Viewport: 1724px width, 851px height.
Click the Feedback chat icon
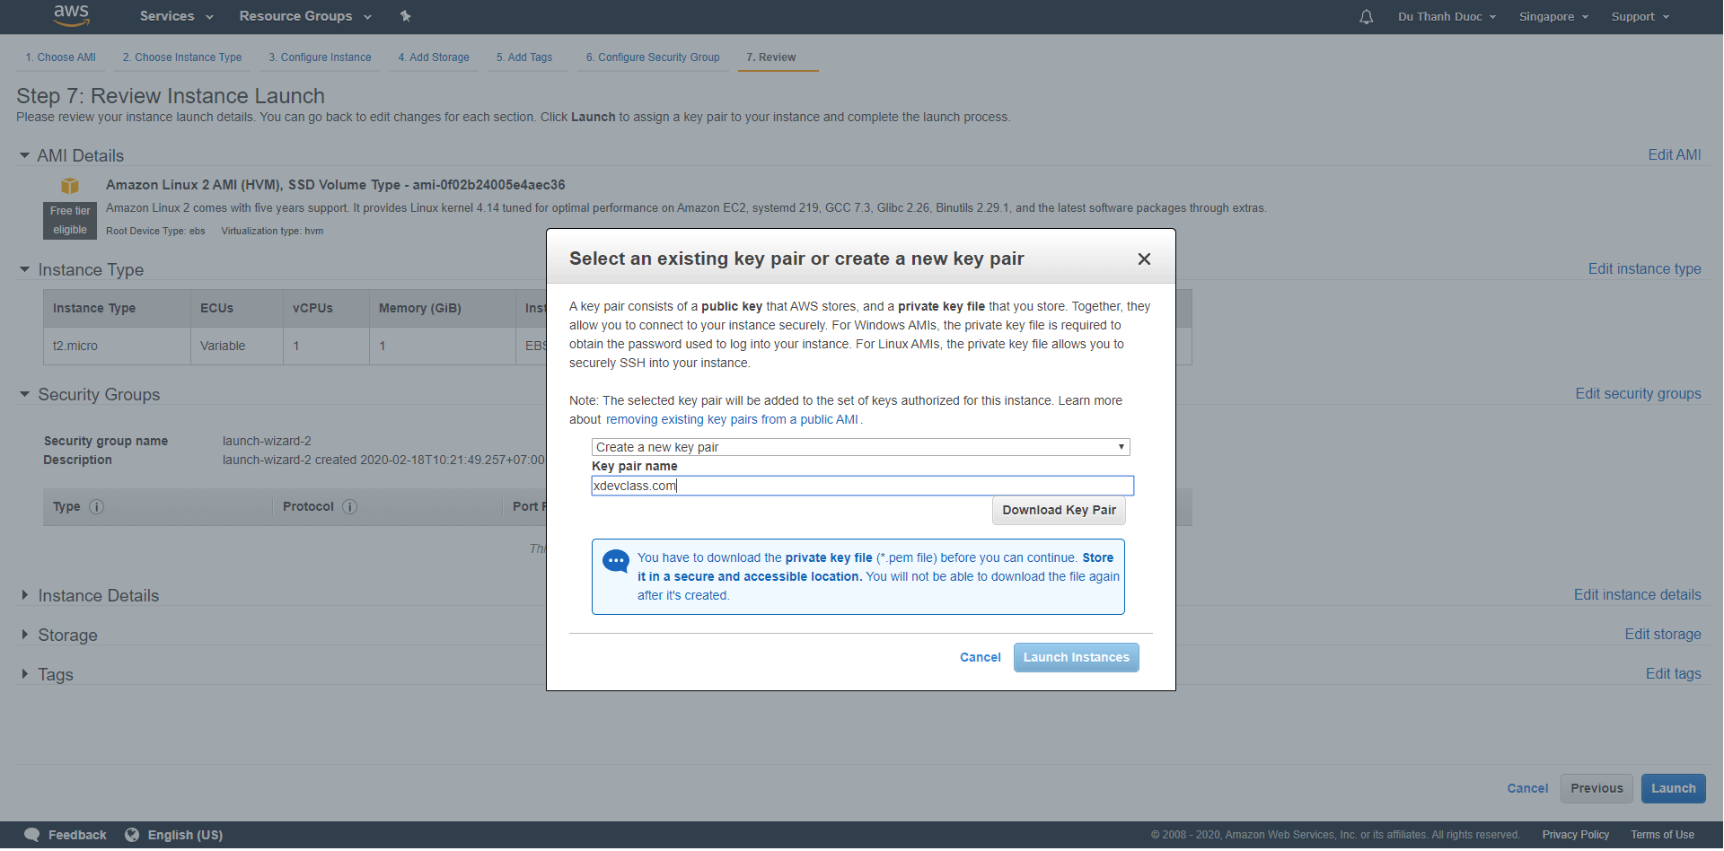tap(31, 836)
